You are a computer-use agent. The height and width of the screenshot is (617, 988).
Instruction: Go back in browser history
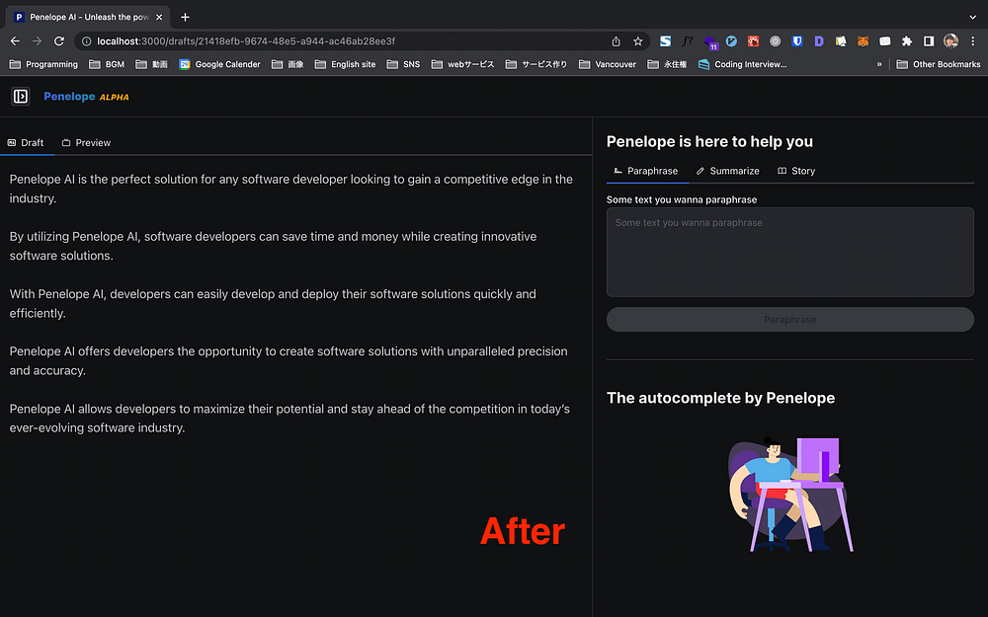pos(15,40)
